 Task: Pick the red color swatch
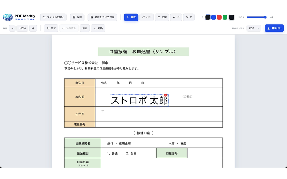pyautogui.click(x=219, y=17)
